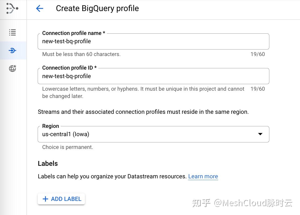Open the Private connectivity globe icon
Screen dimensions: 300x215
click(x=12, y=68)
